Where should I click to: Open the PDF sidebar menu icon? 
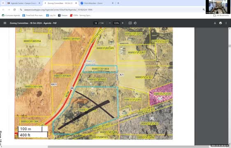pos(5,23)
